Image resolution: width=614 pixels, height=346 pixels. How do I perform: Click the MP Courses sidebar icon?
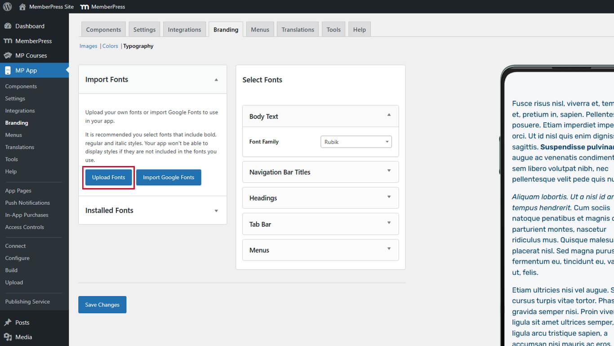coord(8,55)
